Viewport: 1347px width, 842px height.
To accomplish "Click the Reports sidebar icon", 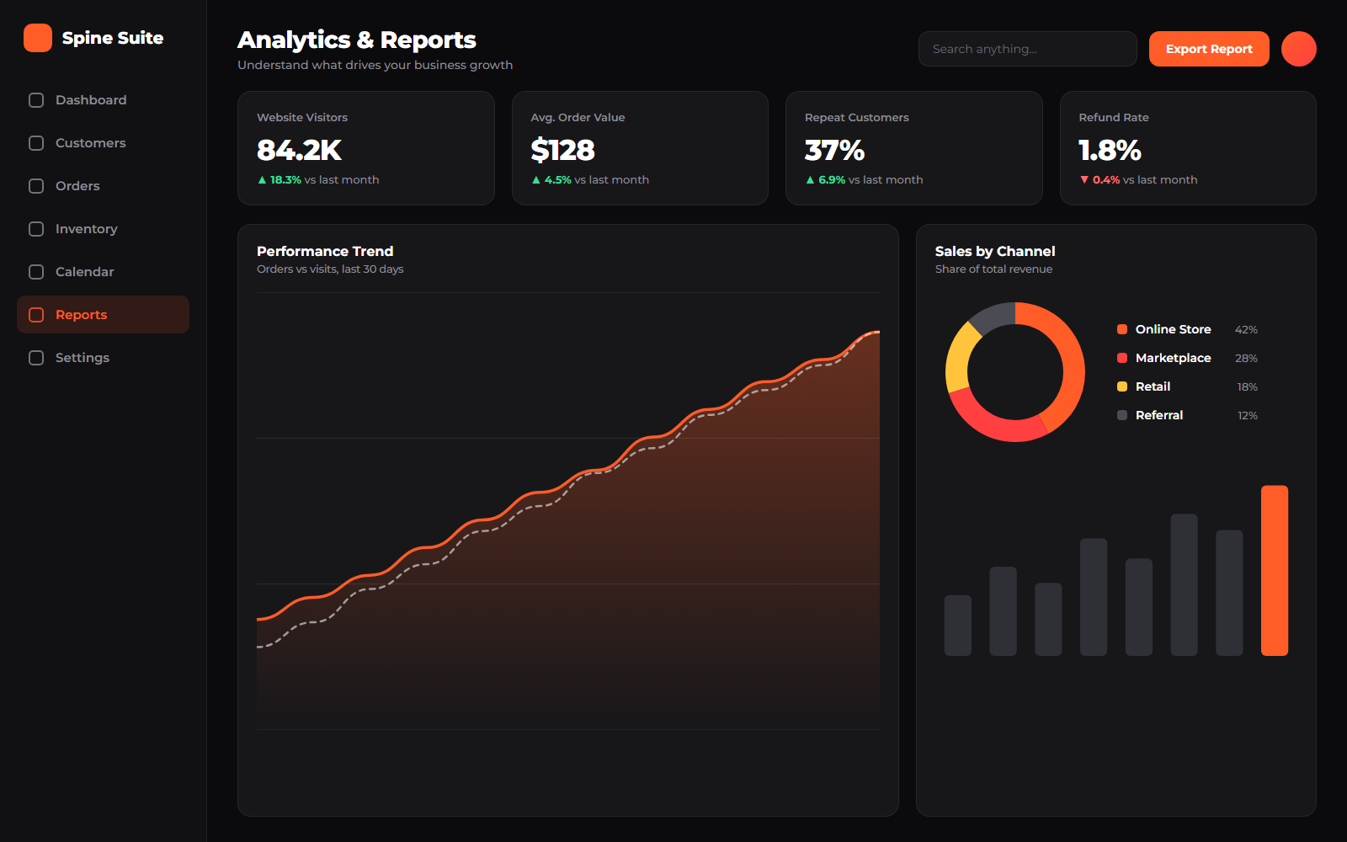I will point(36,315).
